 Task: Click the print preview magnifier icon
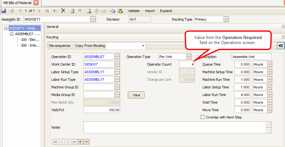[89, 11]
